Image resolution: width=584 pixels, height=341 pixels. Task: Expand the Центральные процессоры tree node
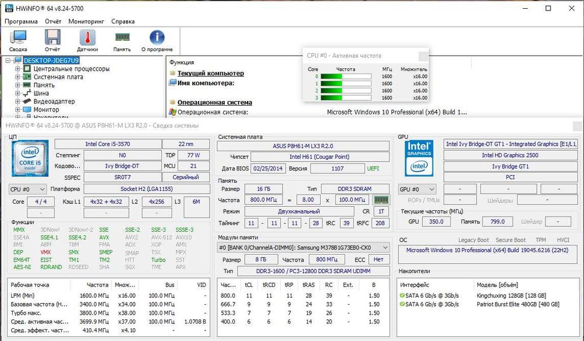18,68
